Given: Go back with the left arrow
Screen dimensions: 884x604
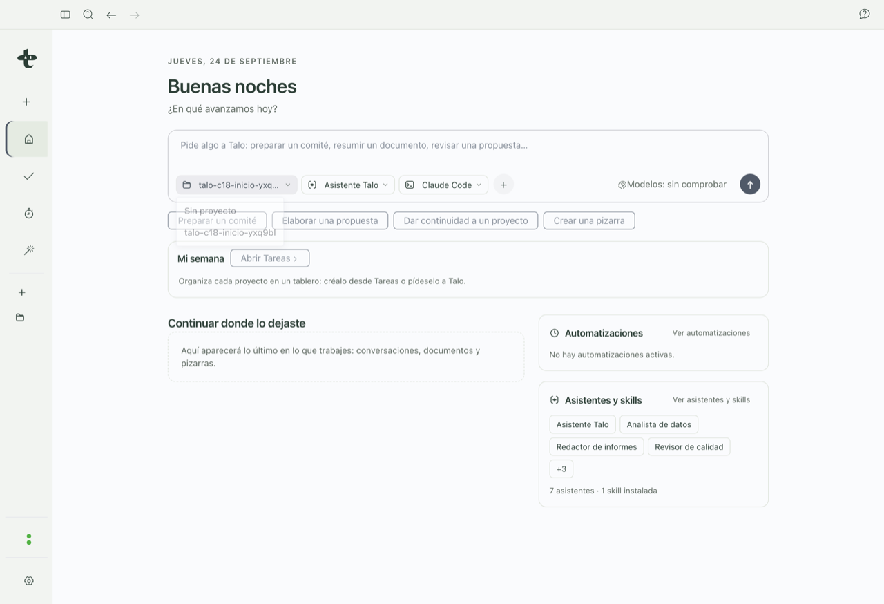Looking at the screenshot, I should [111, 15].
